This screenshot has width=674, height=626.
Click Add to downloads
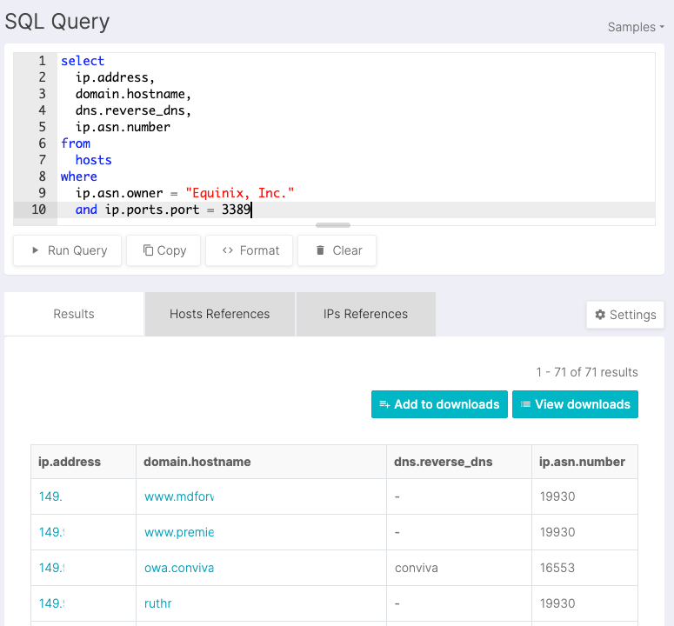point(439,404)
